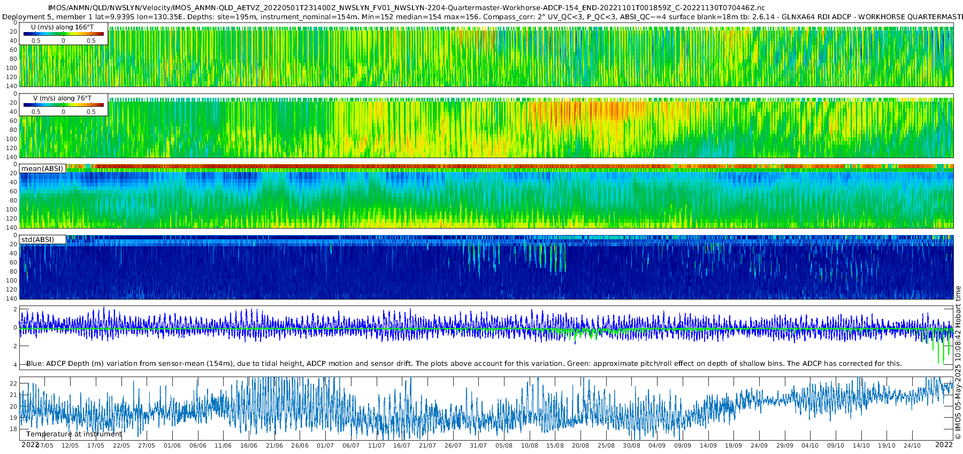Viewport: 963px width, 454px height.
Task: Click the 24/10 date tick label
Action: pyautogui.click(x=912, y=445)
